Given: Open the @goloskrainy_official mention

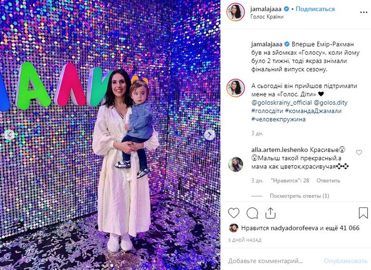Looking at the screenshot, I should [x=282, y=103].
